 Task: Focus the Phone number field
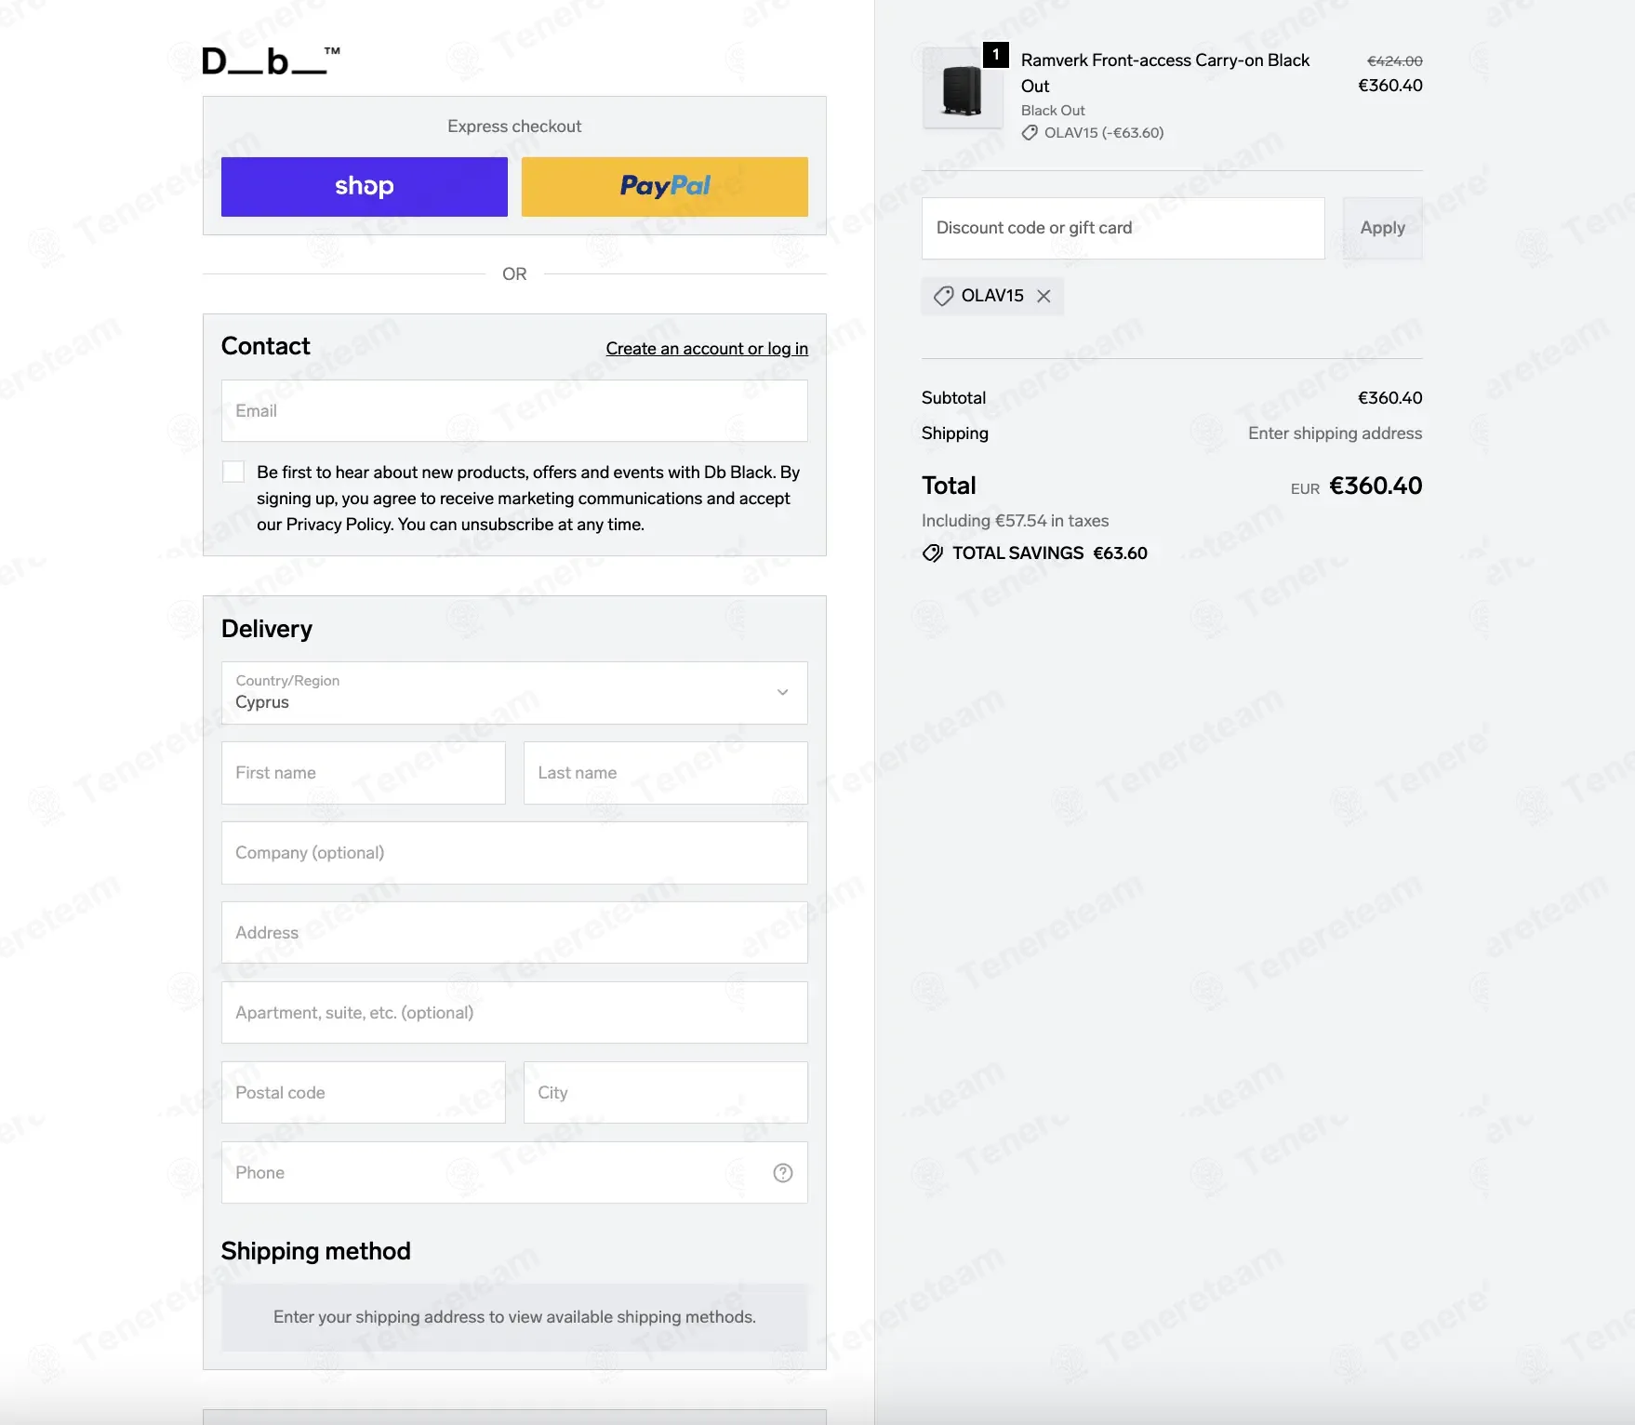(514, 1173)
